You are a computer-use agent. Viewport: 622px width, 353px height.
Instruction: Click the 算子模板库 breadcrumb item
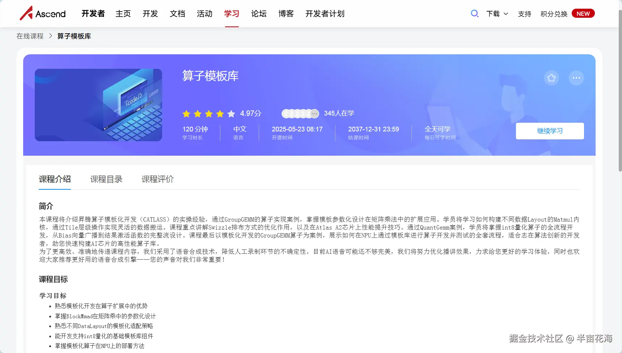(x=74, y=36)
